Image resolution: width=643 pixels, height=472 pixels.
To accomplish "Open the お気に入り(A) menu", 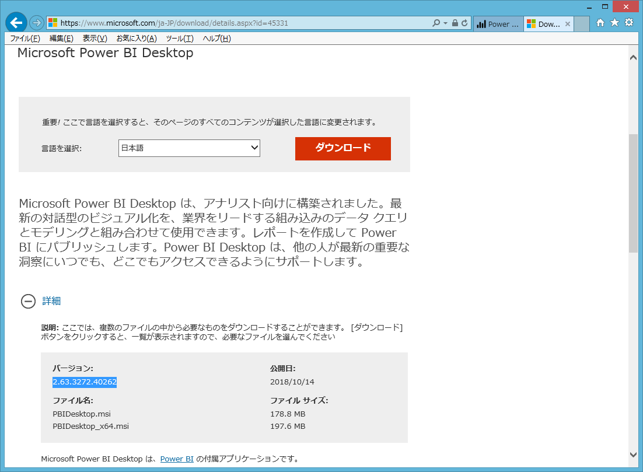I will (x=137, y=39).
